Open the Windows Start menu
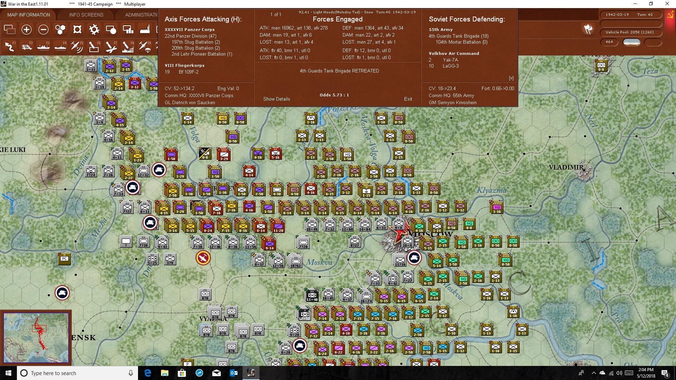676x380 pixels. click(x=8, y=373)
